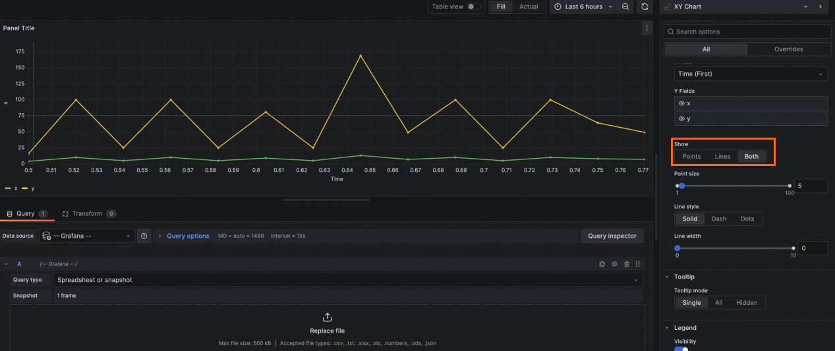Expand Query options chevron

[x=160, y=236]
